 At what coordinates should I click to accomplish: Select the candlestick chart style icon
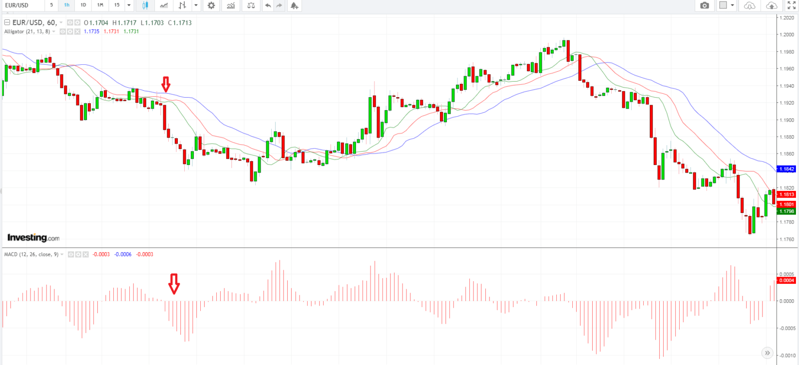pos(145,5)
